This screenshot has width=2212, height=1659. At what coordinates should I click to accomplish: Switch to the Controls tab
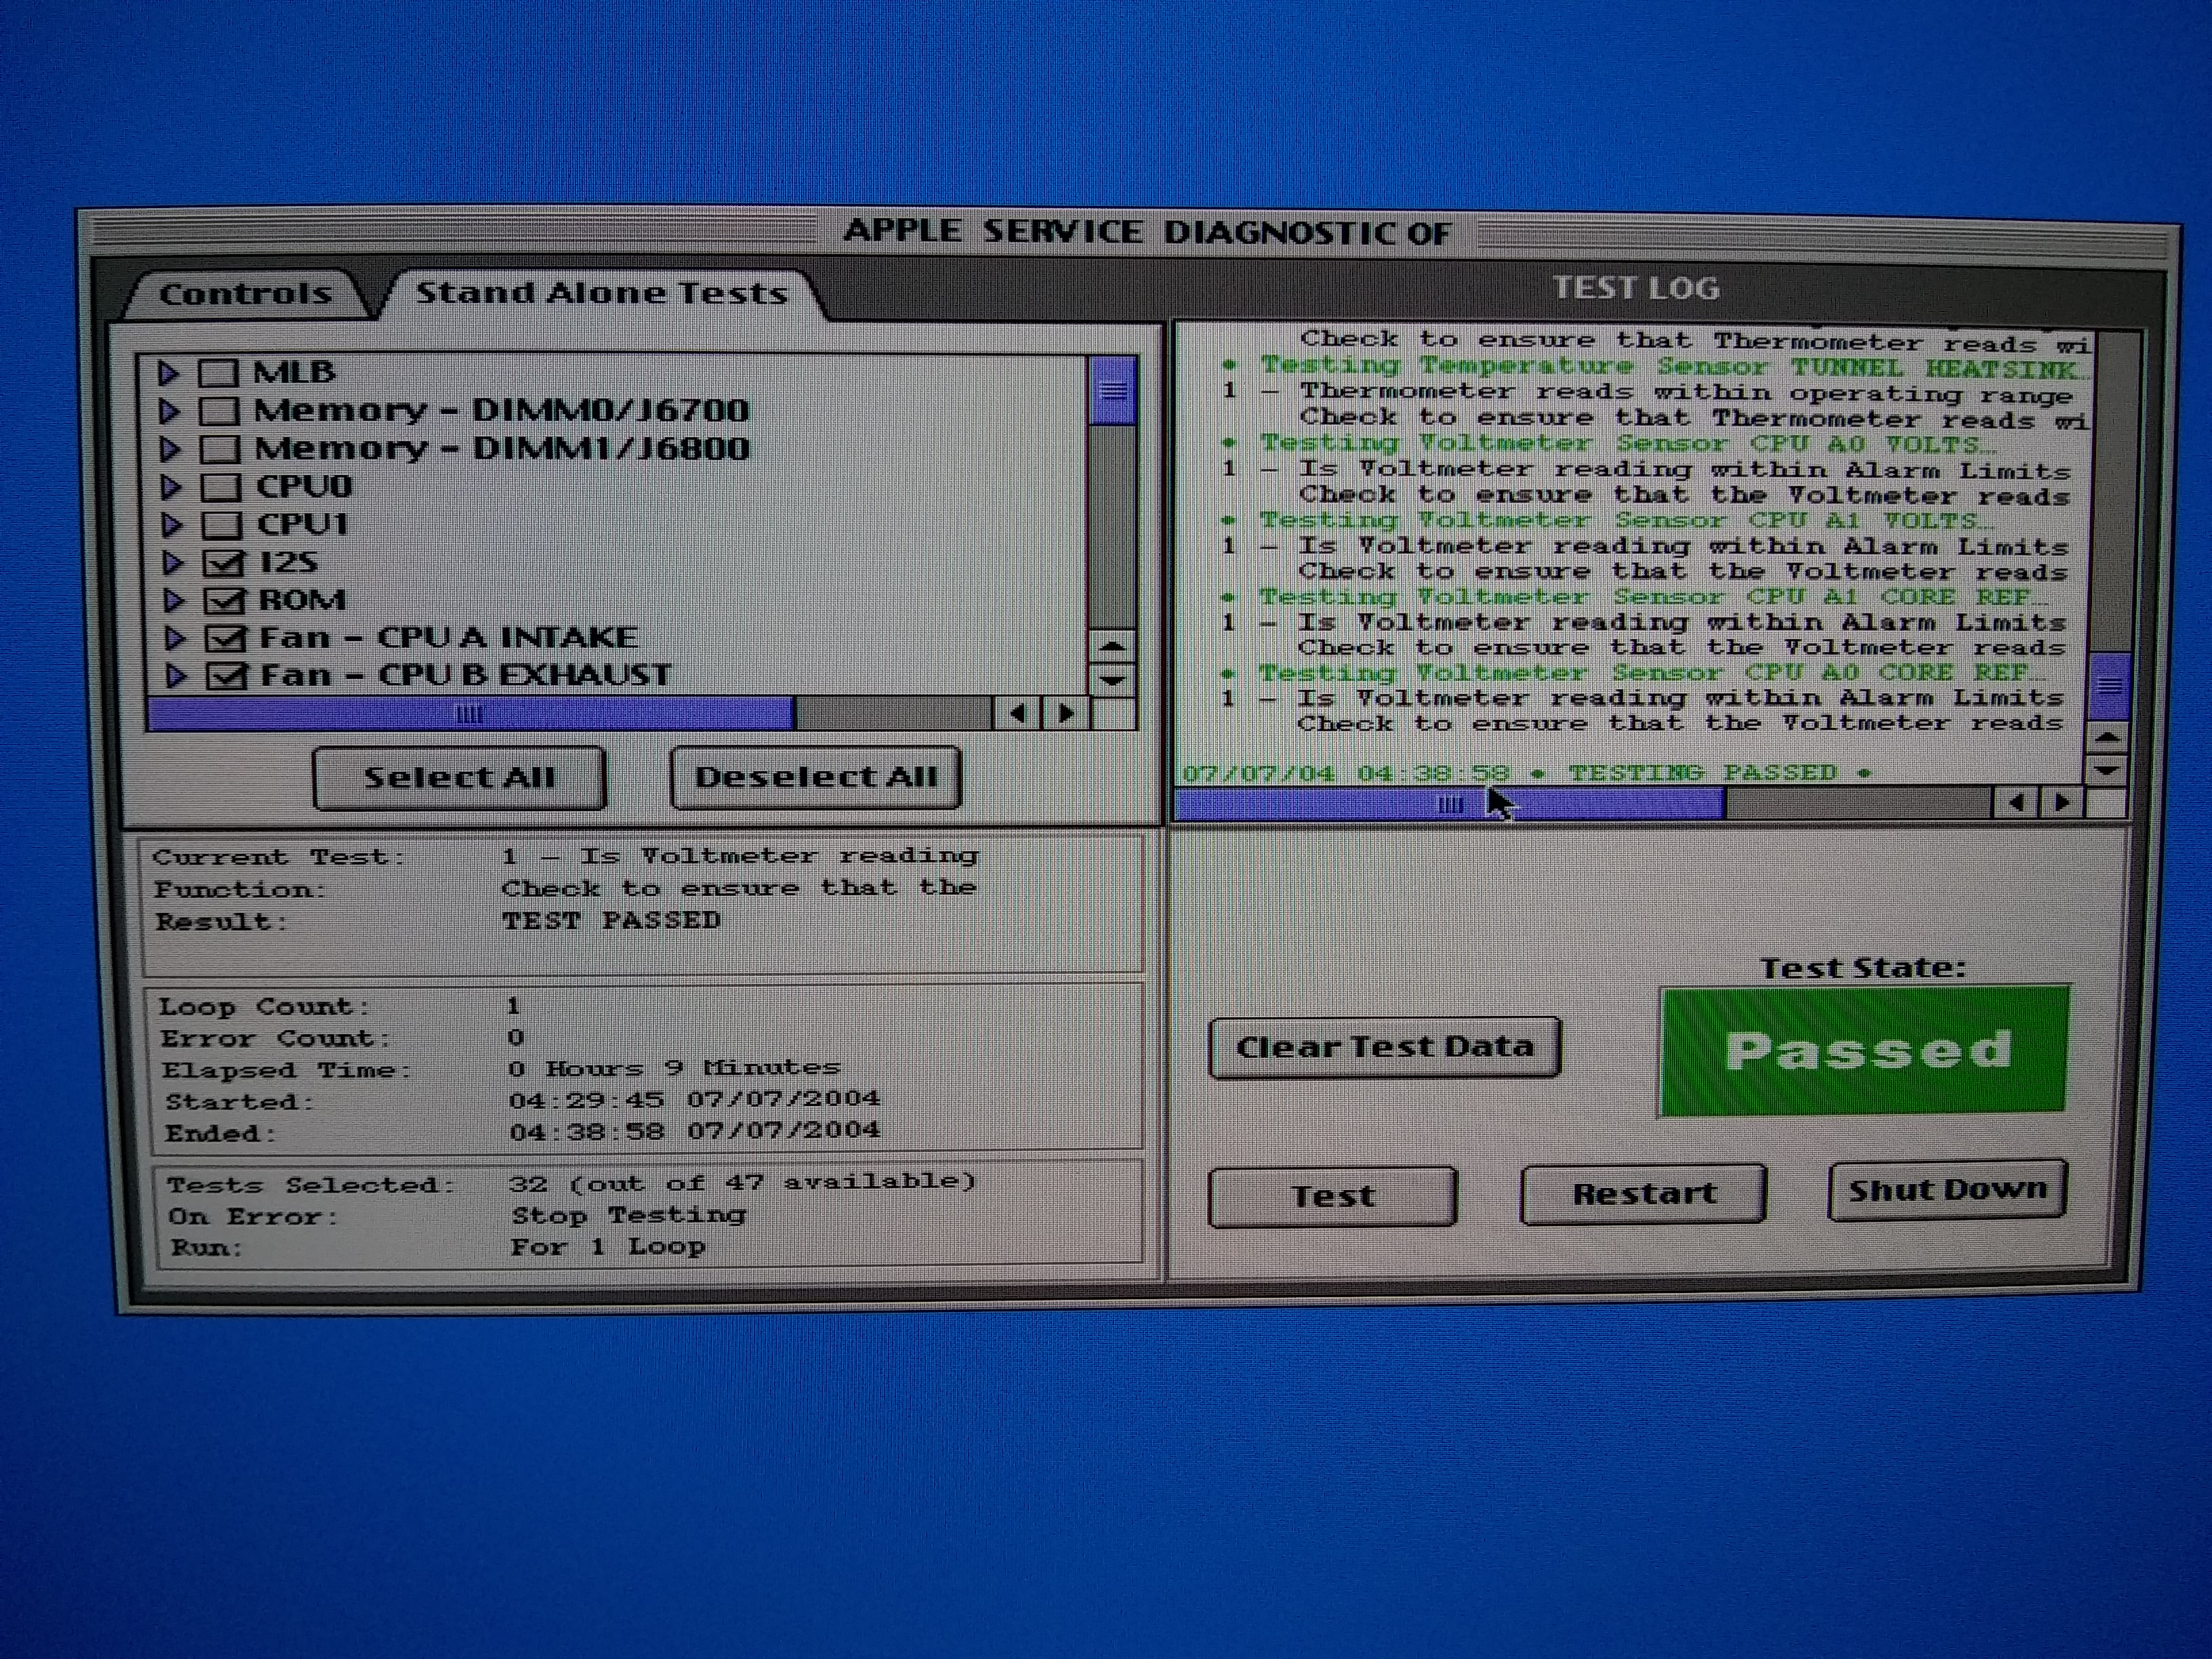(245, 294)
